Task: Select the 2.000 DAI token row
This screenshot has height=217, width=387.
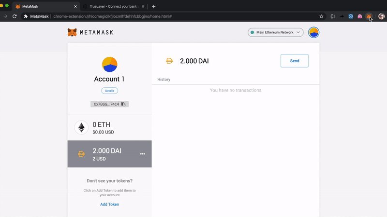Action: pyautogui.click(x=110, y=154)
